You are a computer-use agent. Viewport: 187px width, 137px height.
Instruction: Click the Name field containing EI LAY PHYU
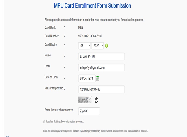[101, 57]
